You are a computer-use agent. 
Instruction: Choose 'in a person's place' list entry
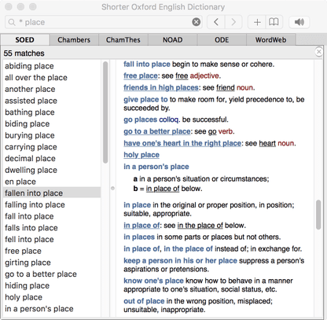pyautogui.click(x=52, y=308)
